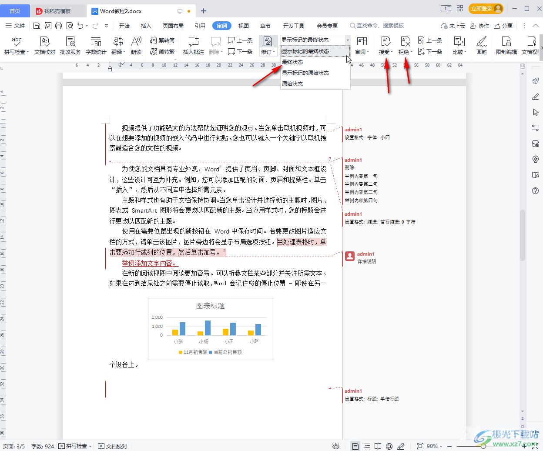The height and width of the screenshot is (451, 543).
Task: Toggle 修订 track changes button
Action: [x=268, y=42]
